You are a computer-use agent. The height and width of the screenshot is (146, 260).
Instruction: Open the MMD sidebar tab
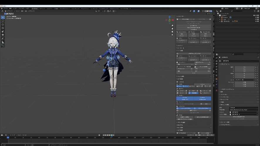click(x=214, y=34)
